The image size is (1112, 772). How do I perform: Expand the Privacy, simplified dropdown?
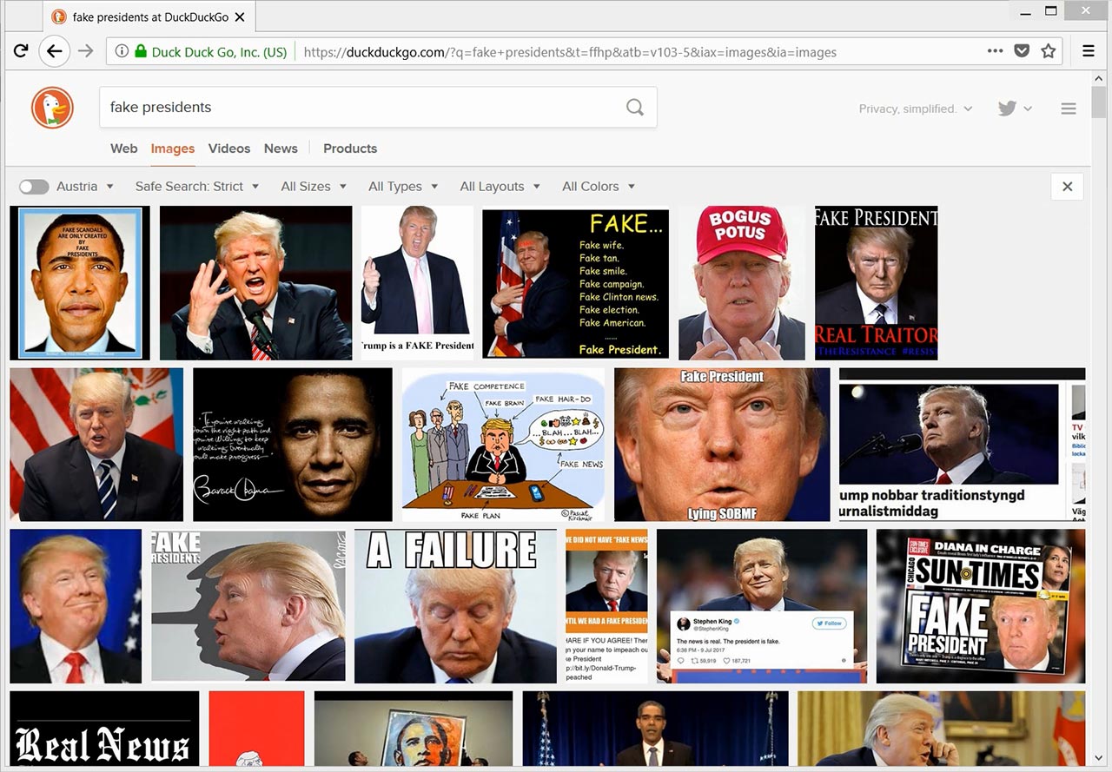pos(916,109)
